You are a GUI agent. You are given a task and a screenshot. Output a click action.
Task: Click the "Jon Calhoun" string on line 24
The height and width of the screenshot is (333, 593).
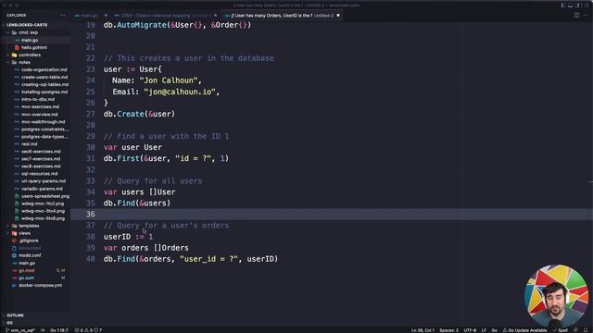[x=169, y=80]
